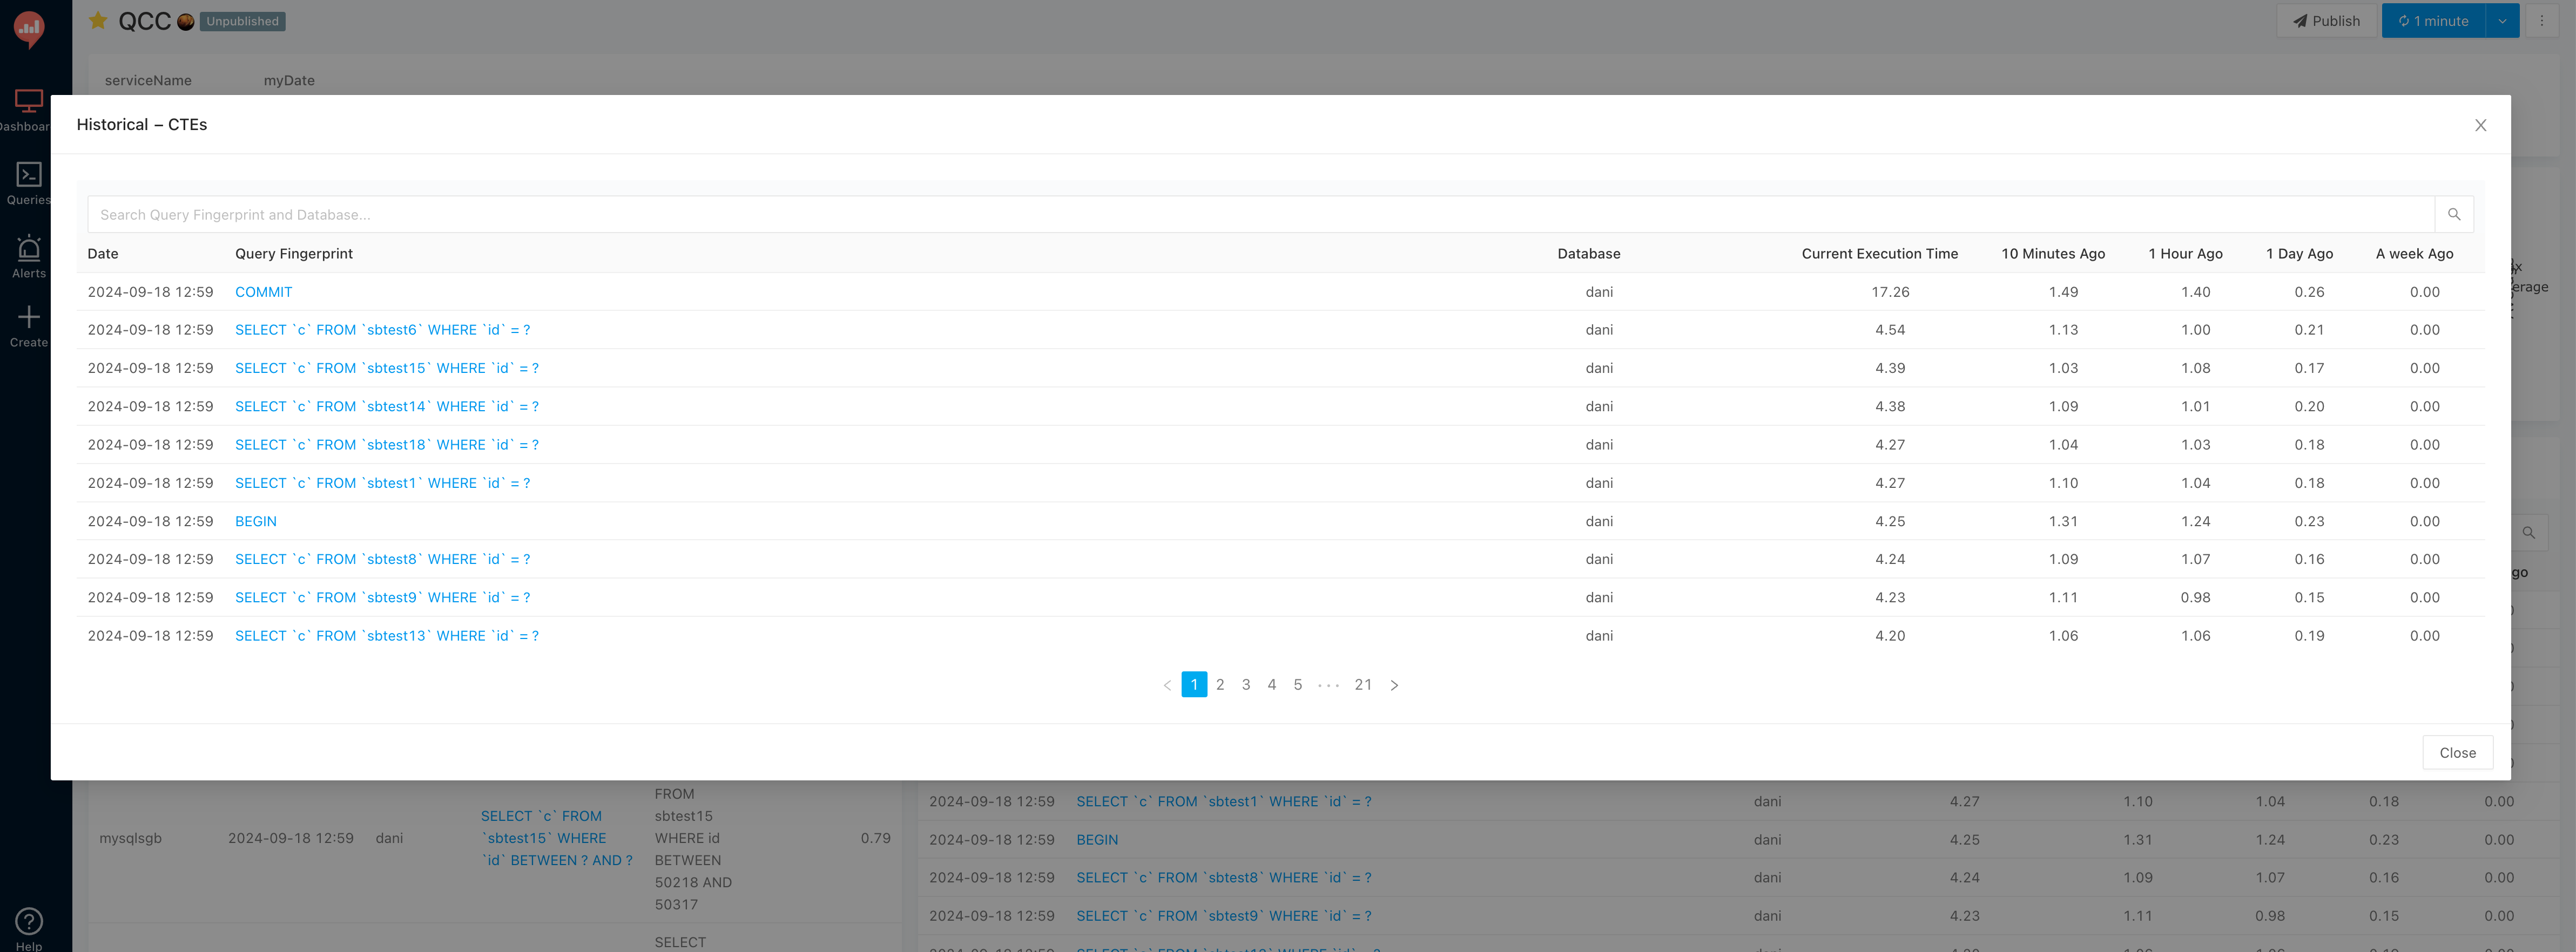Go to previous page arrow in pagination
The width and height of the screenshot is (2576, 952).
[1167, 684]
